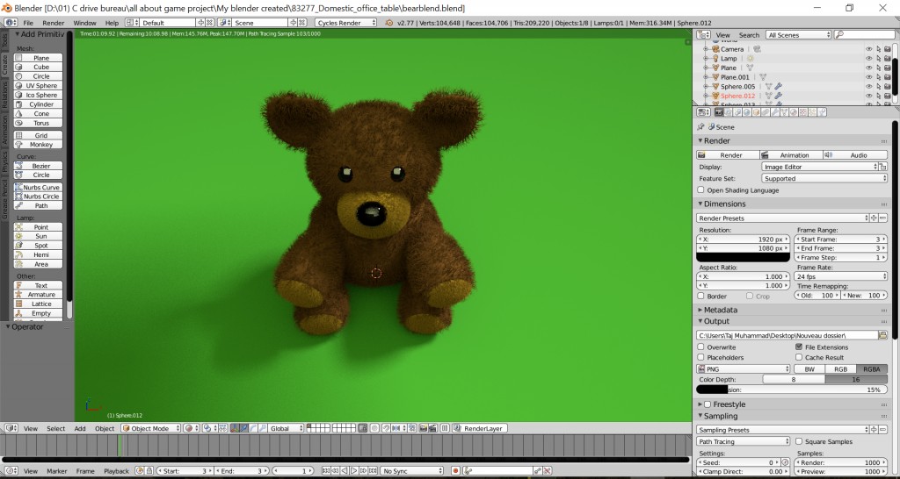Open the Render menu in info header

pos(54,23)
